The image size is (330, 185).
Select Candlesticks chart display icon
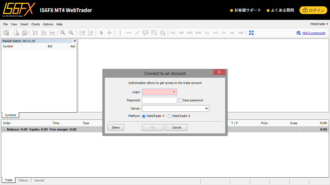click(x=44, y=33)
